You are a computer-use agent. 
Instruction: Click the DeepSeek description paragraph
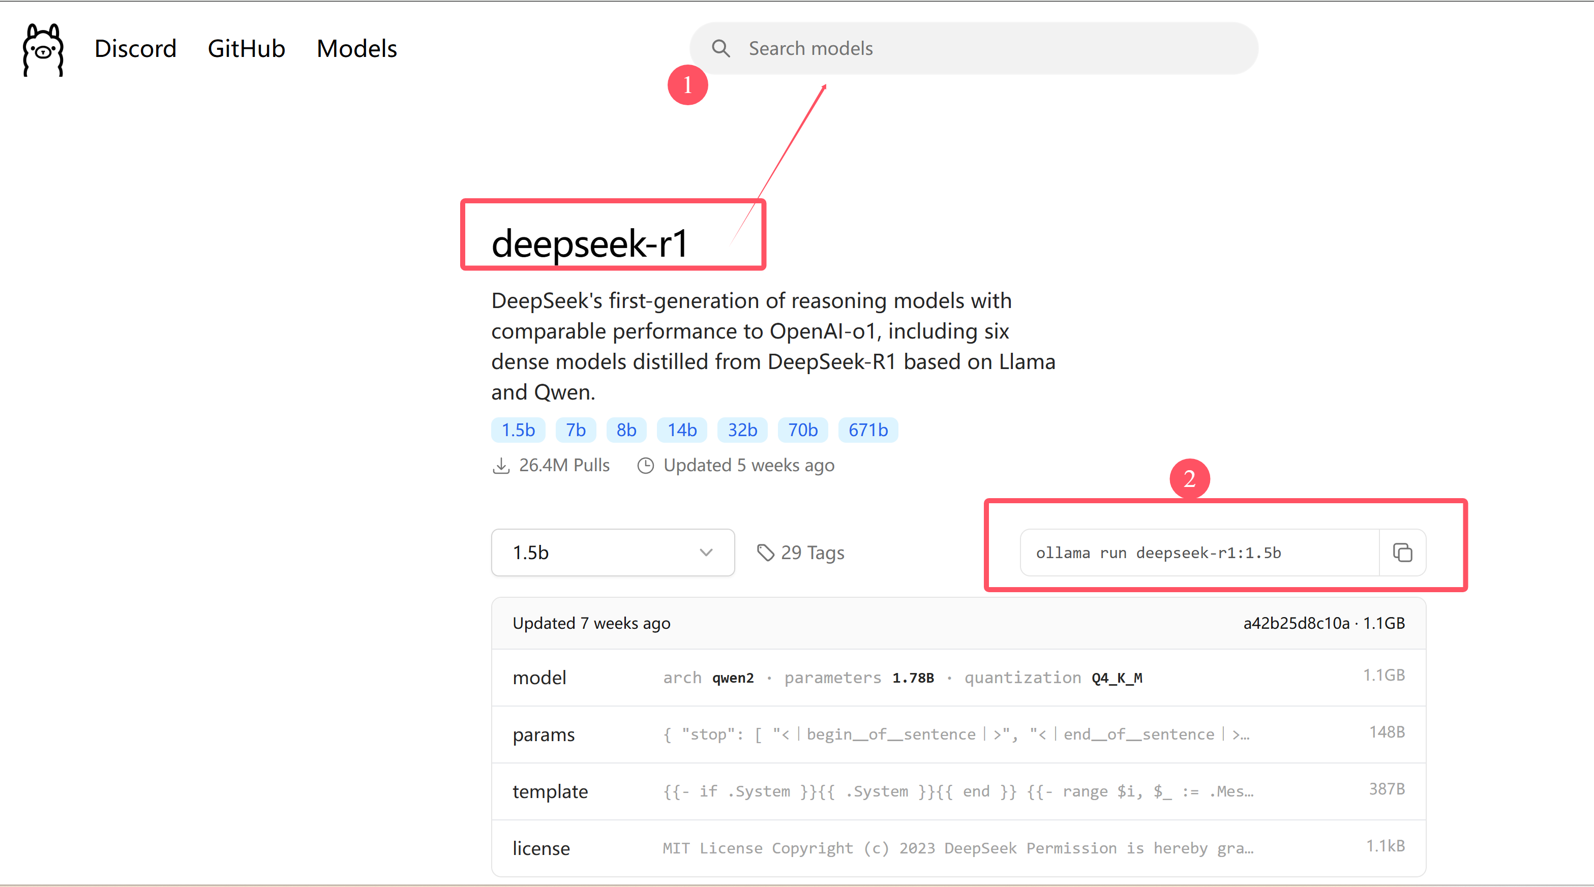coord(773,346)
